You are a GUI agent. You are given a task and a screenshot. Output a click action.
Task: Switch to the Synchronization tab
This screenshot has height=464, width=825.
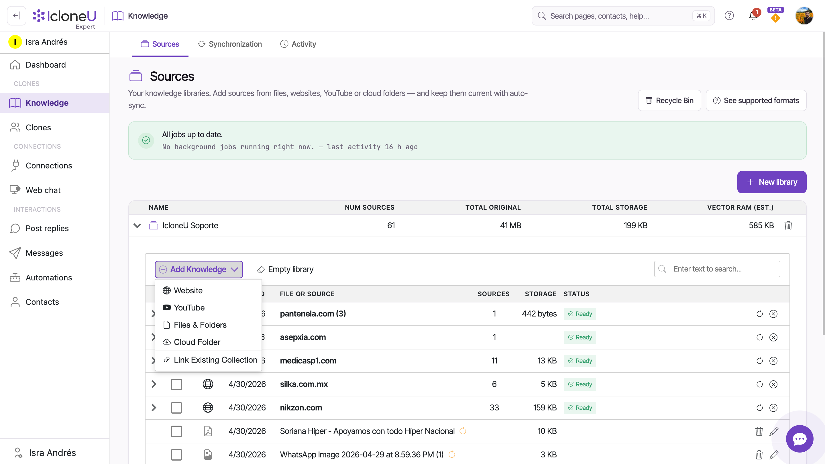click(230, 44)
